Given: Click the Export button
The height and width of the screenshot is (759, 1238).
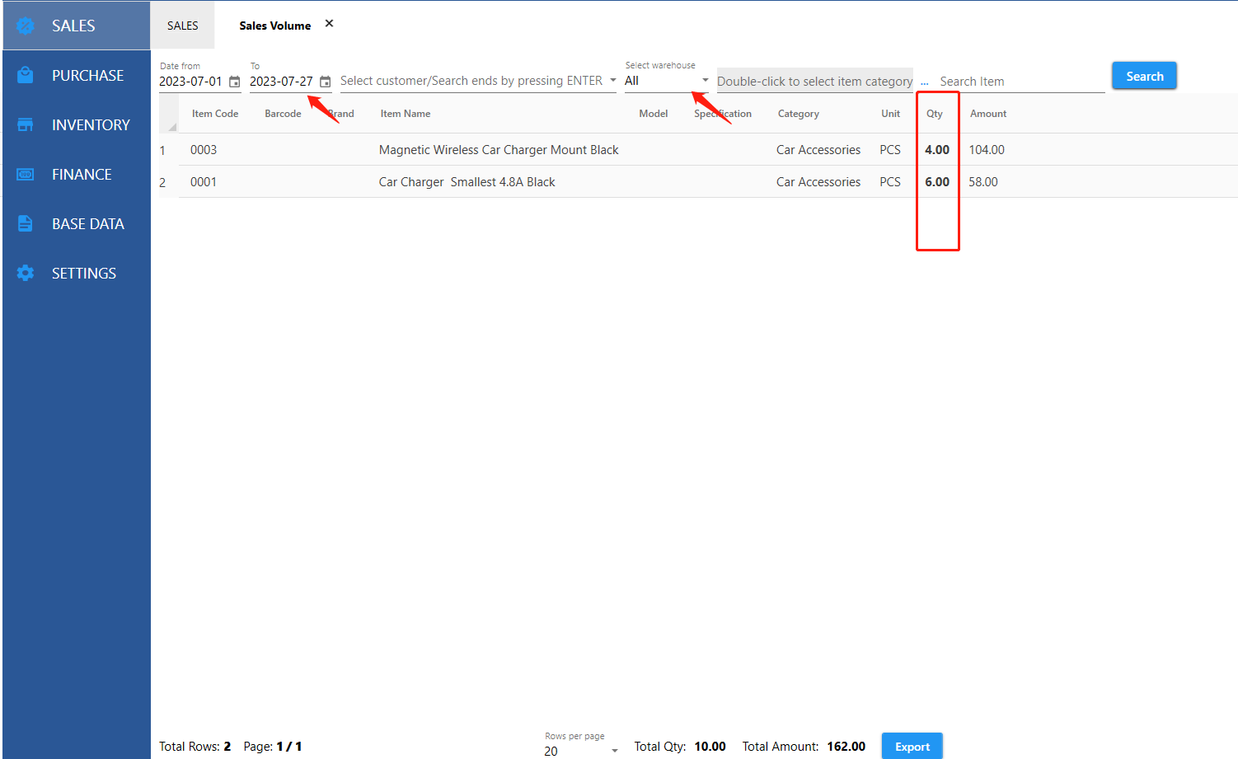Looking at the screenshot, I should pyautogui.click(x=912, y=747).
